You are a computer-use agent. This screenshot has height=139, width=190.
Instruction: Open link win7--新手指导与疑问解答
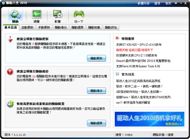pos(133,103)
